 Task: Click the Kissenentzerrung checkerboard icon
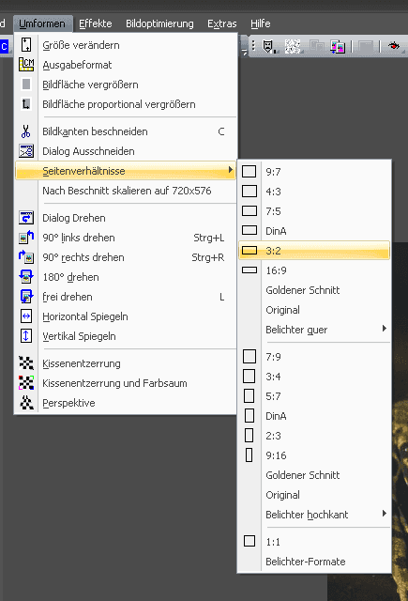pyautogui.click(x=26, y=363)
